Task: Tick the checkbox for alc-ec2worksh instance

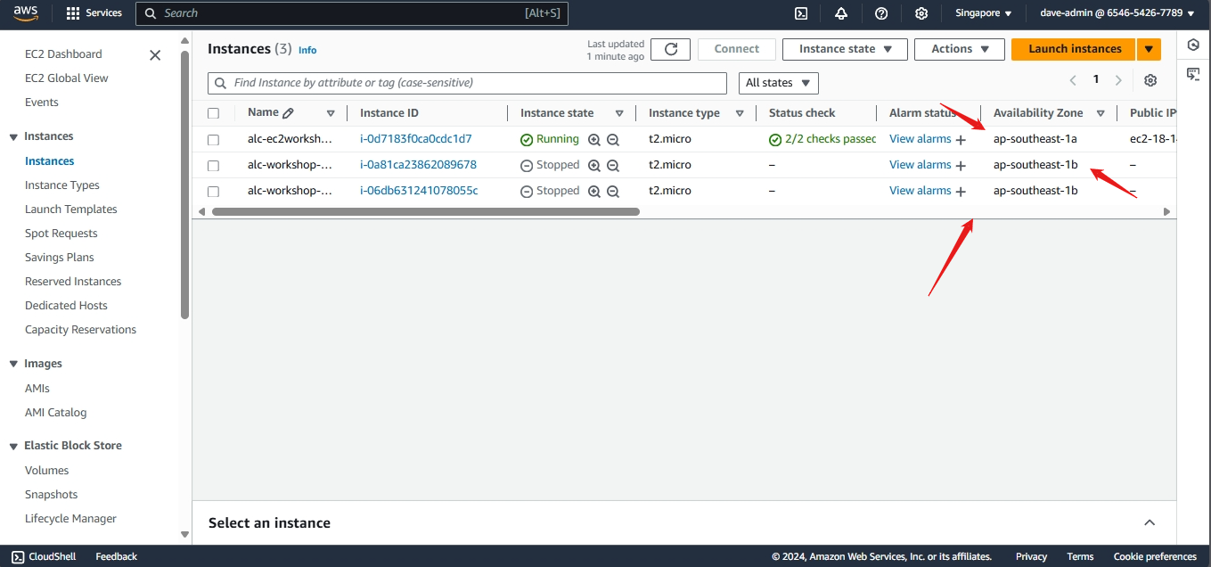Action: tap(213, 140)
